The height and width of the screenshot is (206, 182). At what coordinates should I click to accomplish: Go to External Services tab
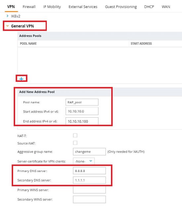pyautogui.click(x=83, y=7)
